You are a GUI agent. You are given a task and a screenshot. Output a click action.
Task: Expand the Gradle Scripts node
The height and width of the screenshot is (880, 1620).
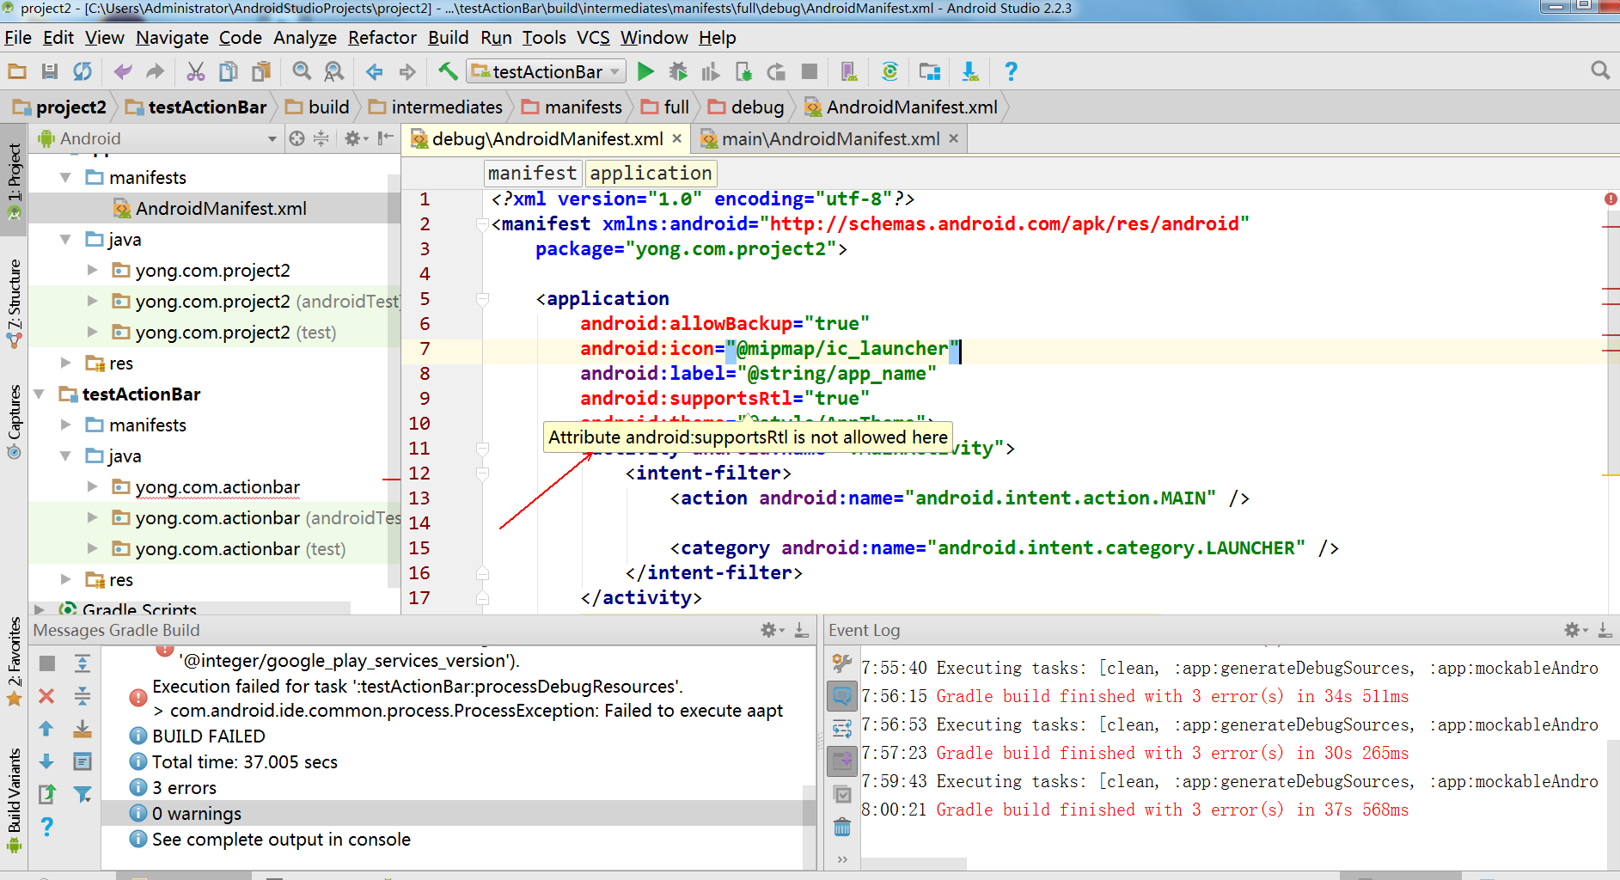click(40, 608)
